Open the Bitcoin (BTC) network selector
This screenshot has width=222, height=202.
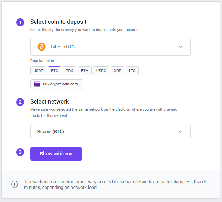tap(110, 132)
